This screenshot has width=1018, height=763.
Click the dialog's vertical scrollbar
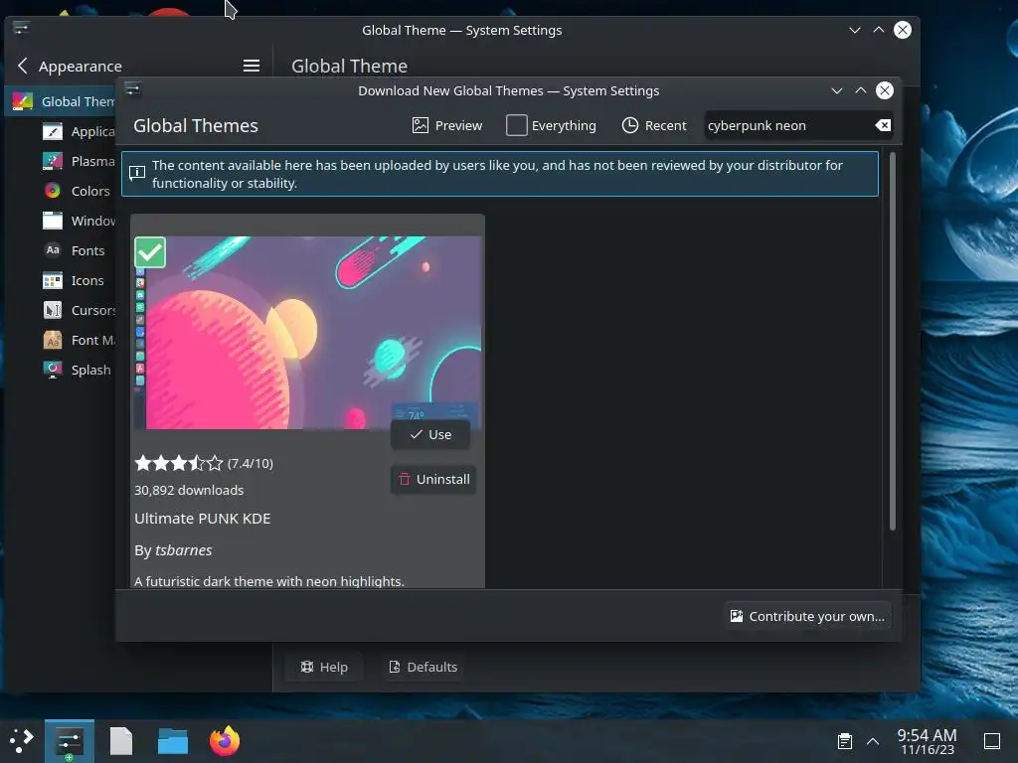tap(892, 342)
